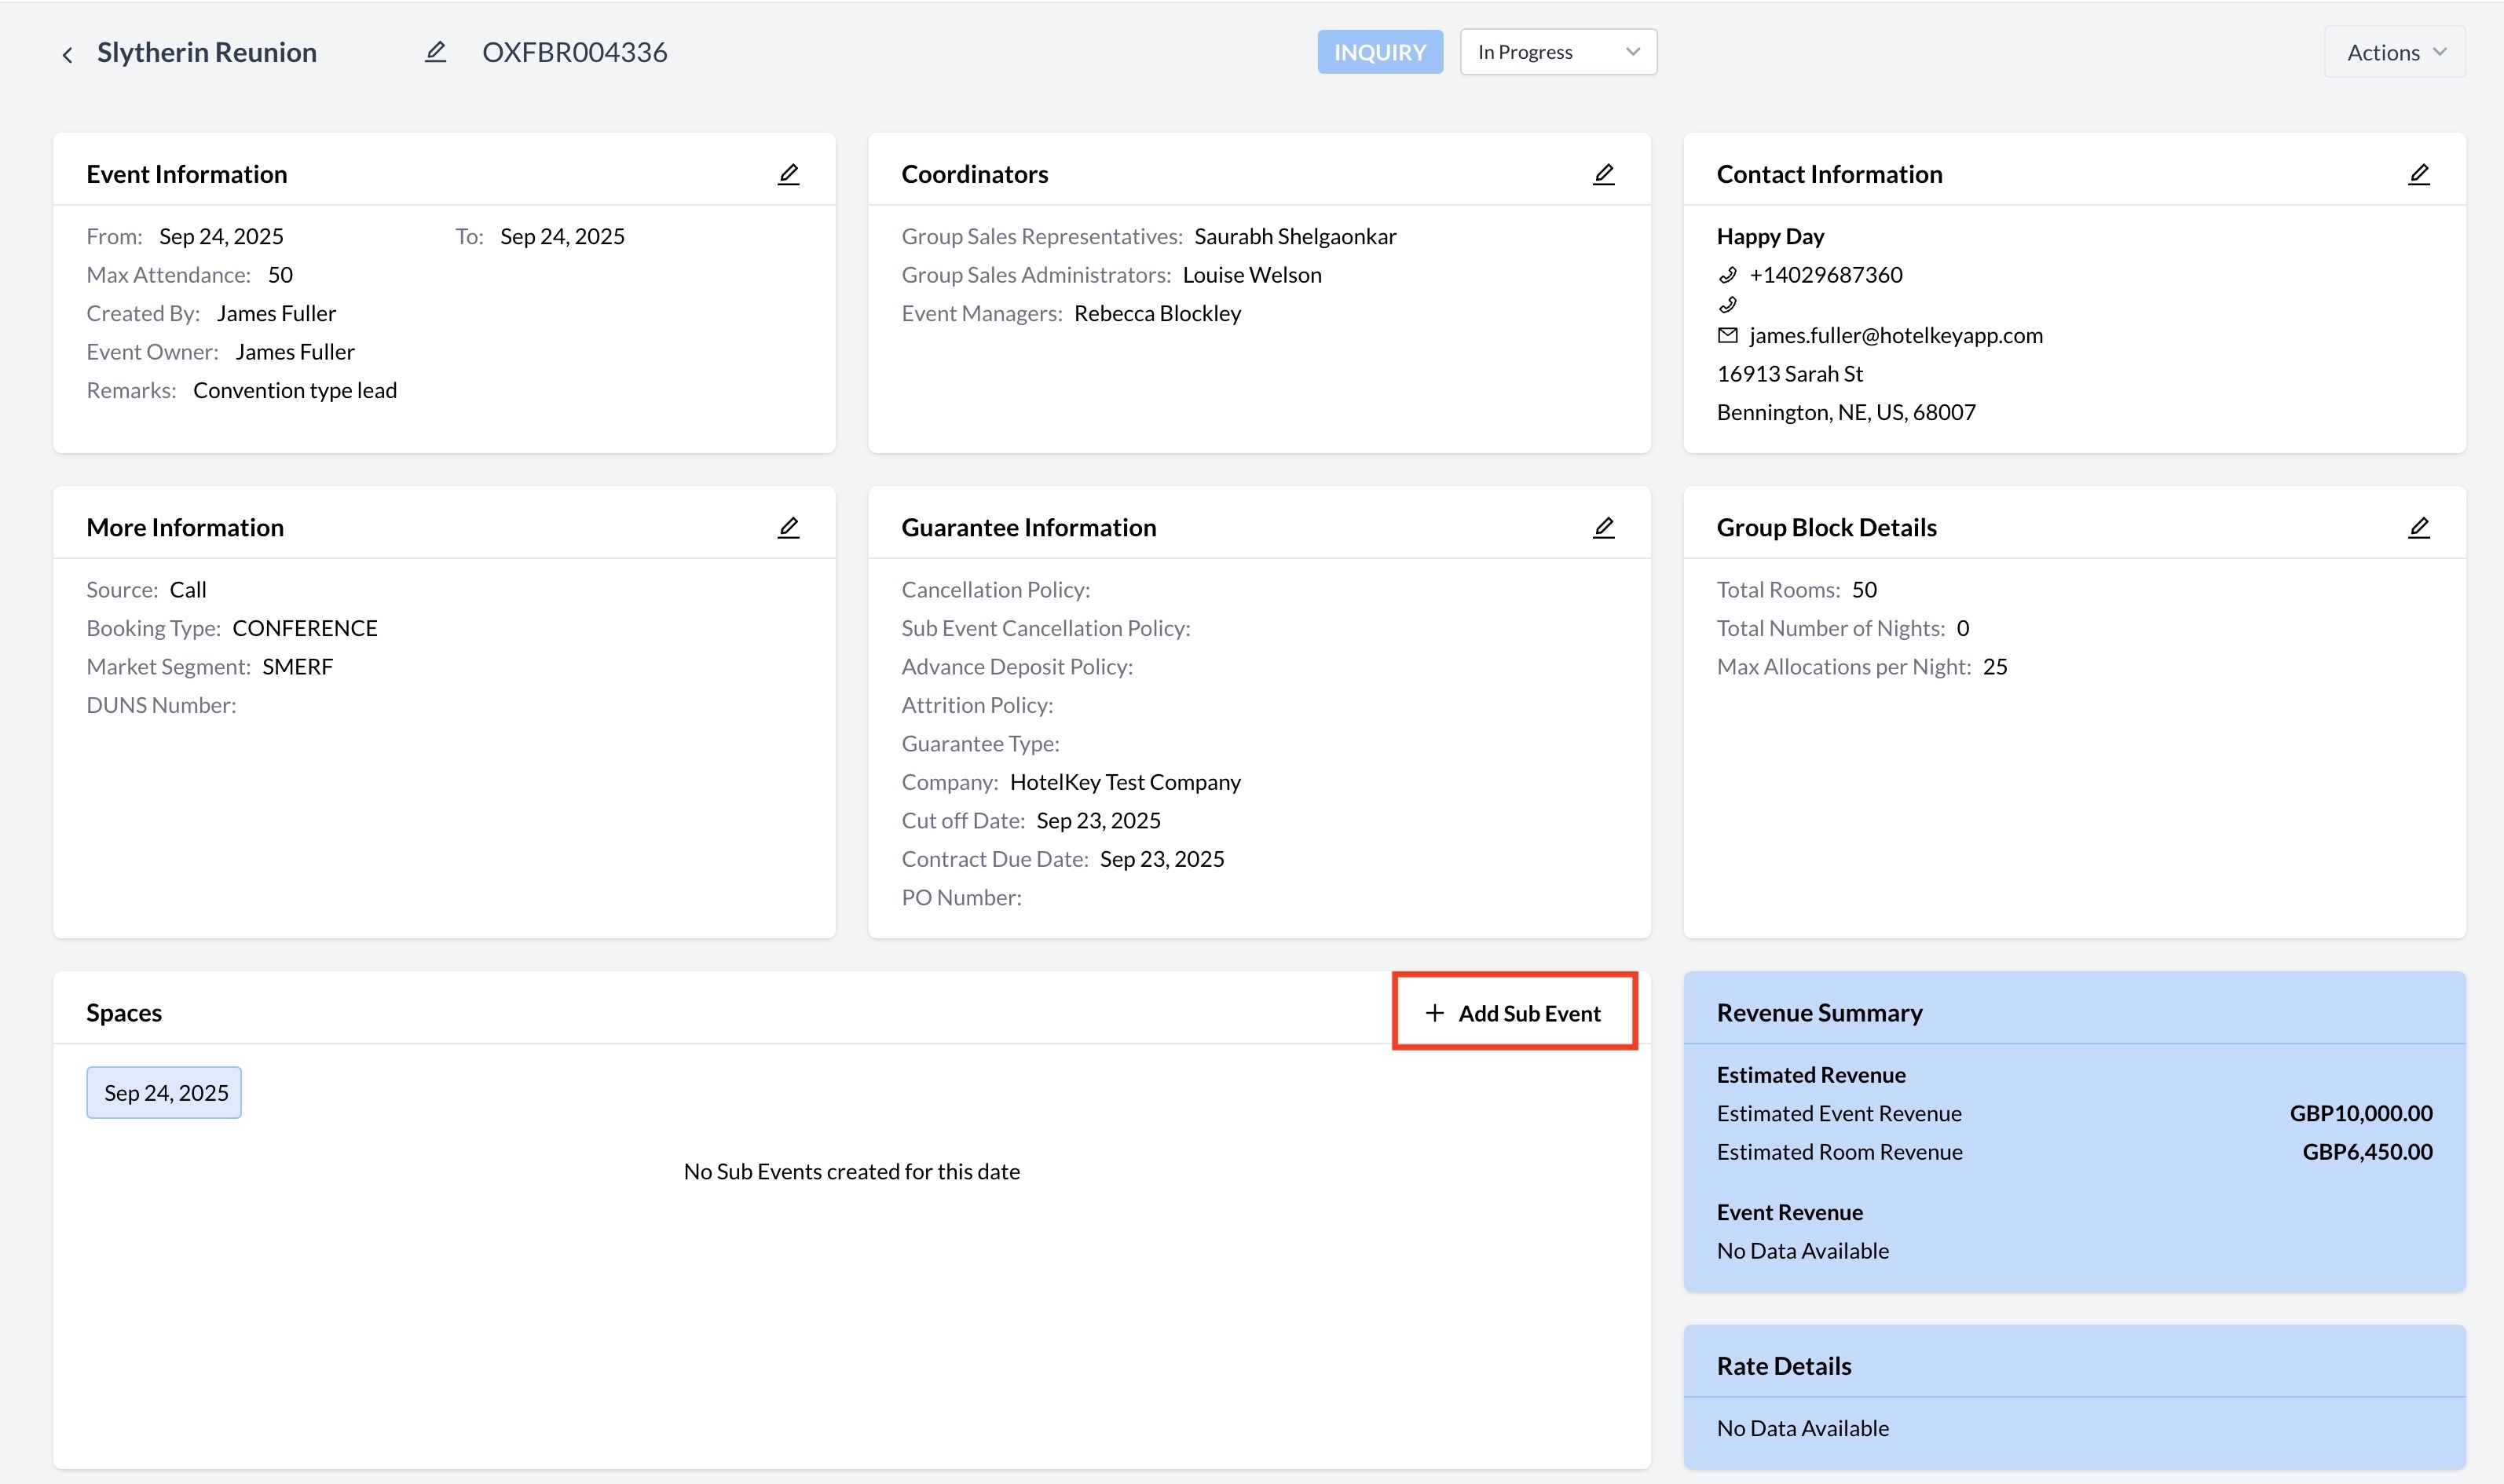2504x1484 pixels.
Task: Open the In Progress status dropdown
Action: tap(1557, 52)
